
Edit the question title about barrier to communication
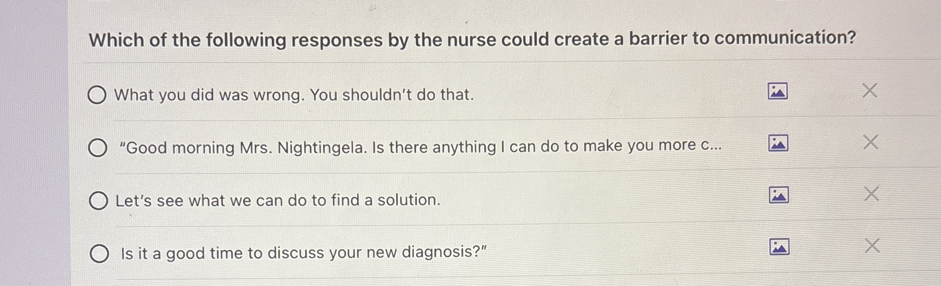pyautogui.click(x=472, y=39)
